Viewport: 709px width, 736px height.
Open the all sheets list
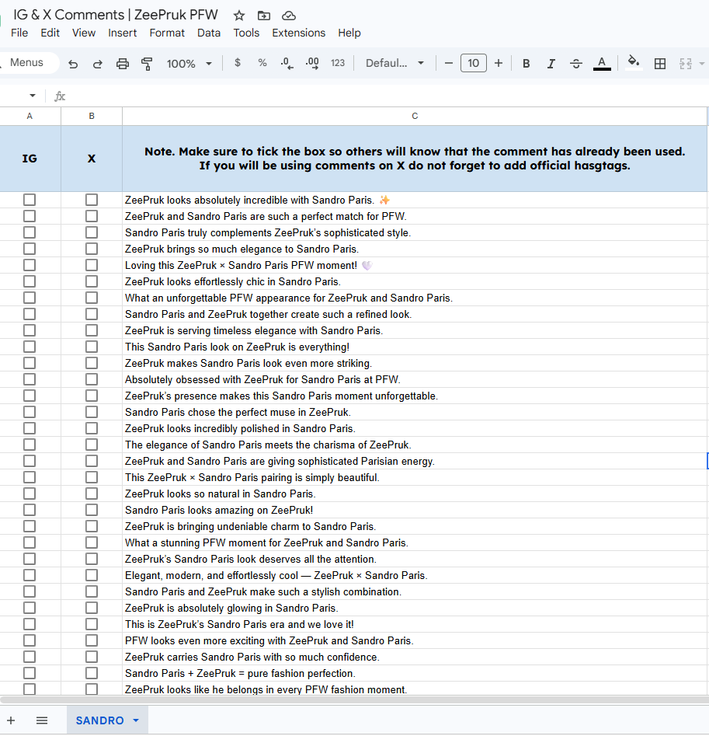click(x=42, y=720)
